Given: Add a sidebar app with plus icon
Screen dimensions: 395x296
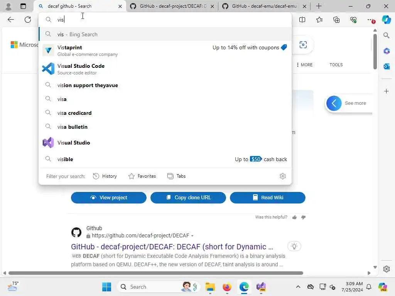Looking at the screenshot, I should [x=387, y=91].
